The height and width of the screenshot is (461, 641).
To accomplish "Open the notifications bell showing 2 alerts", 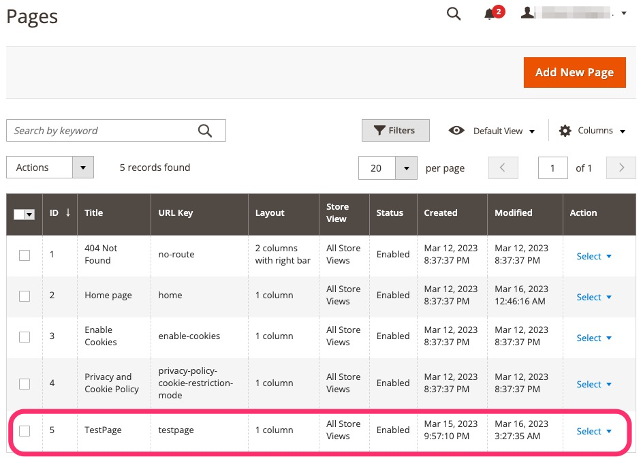I will [489, 13].
